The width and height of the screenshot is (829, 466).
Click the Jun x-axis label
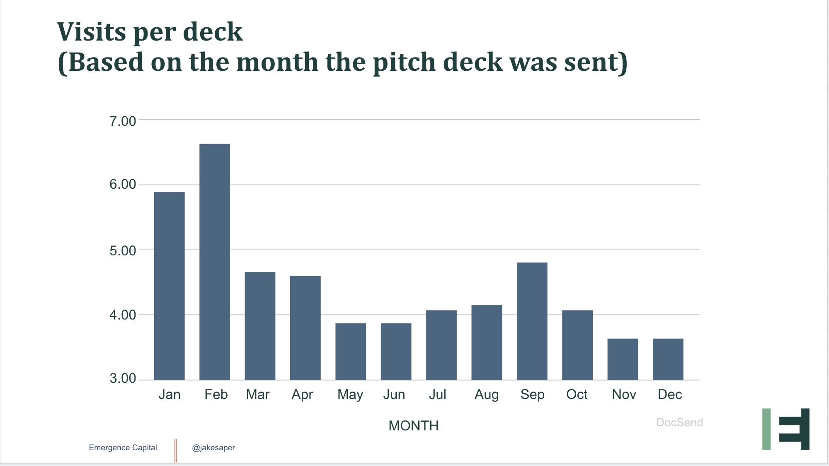click(394, 394)
